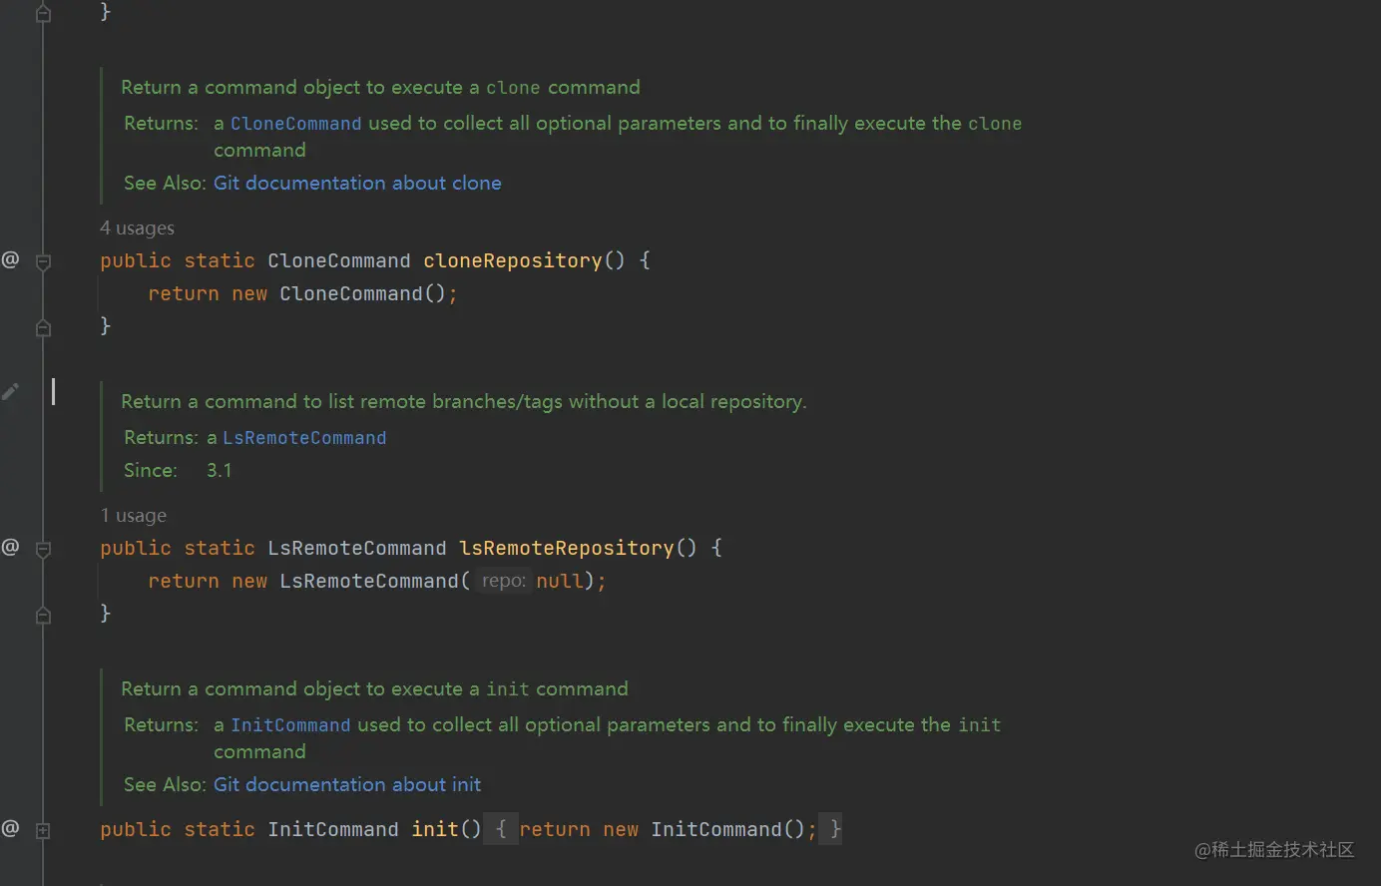This screenshot has width=1381, height=886.
Task: Click fold end marker below CloneCommand return
Action: click(43, 327)
